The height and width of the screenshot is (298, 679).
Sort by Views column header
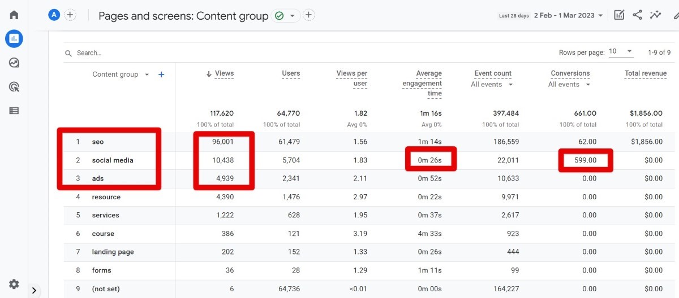(x=224, y=73)
